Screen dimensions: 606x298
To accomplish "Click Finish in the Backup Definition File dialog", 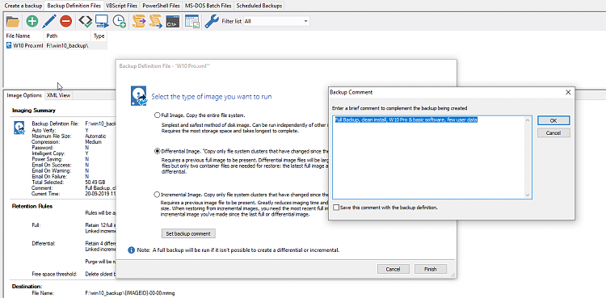I will click(x=430, y=269).
